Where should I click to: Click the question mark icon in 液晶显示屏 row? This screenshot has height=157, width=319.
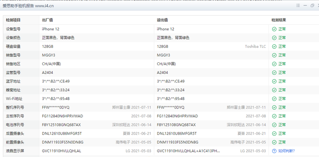[274, 151]
